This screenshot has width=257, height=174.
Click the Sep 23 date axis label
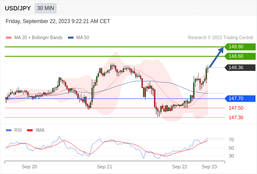click(210, 167)
